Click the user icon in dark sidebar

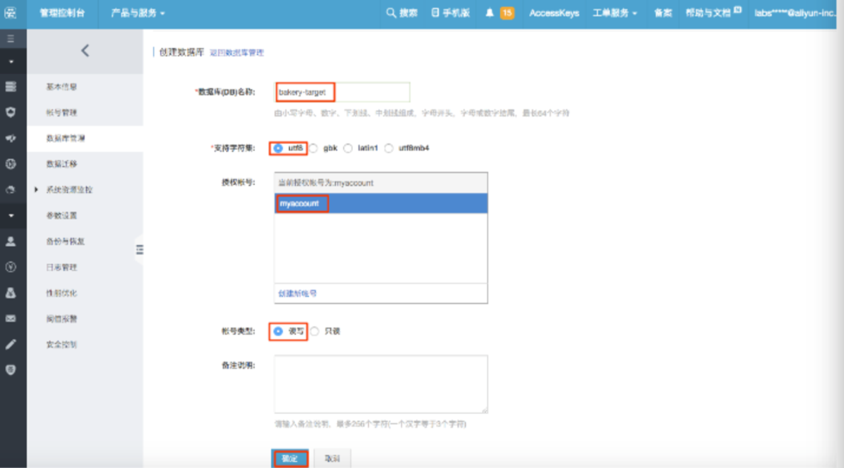point(11,242)
